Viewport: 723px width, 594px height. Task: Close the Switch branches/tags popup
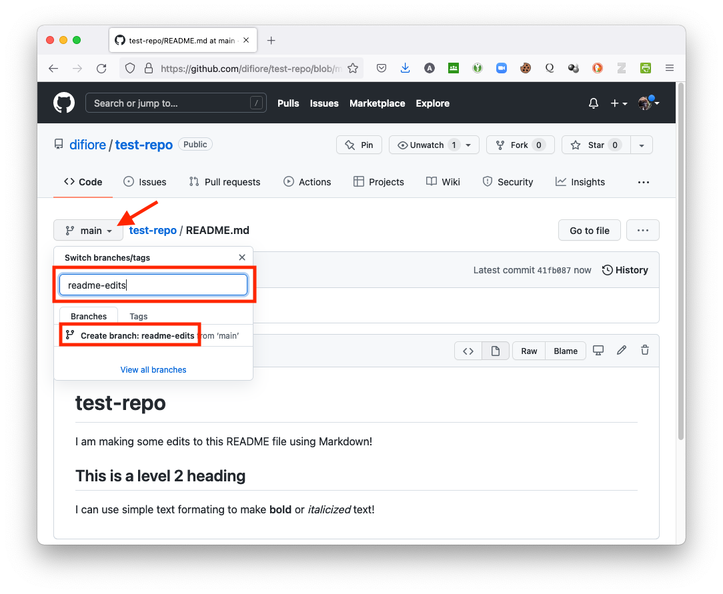[x=242, y=257]
